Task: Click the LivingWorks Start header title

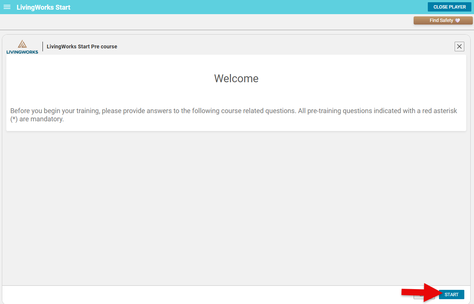Action: click(44, 7)
